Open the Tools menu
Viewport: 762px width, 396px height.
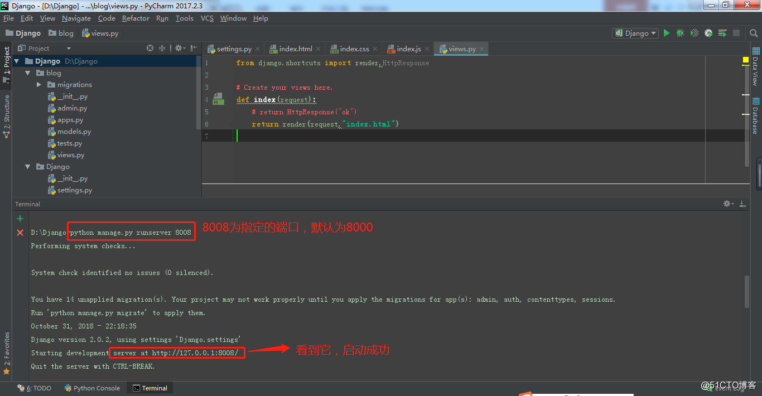(x=184, y=18)
